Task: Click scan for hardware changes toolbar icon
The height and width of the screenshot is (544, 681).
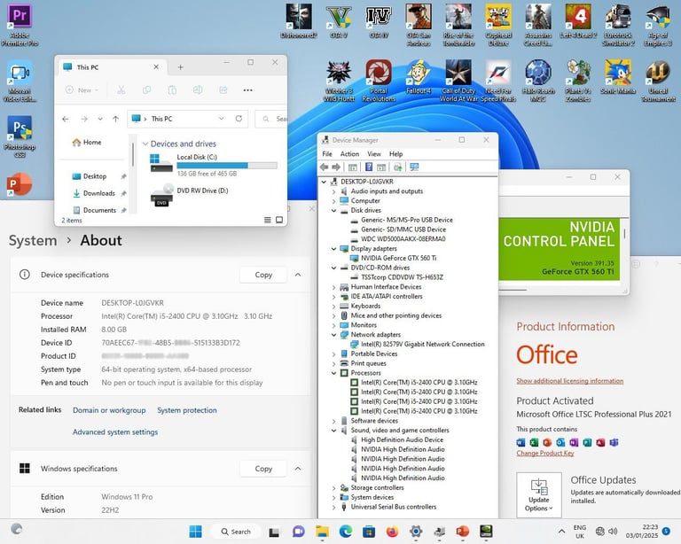Action: pyautogui.click(x=414, y=167)
